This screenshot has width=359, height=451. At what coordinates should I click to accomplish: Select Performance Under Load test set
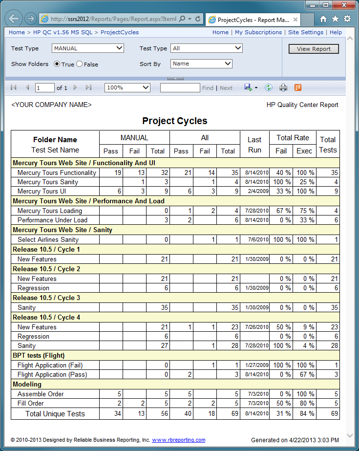pos(52,220)
